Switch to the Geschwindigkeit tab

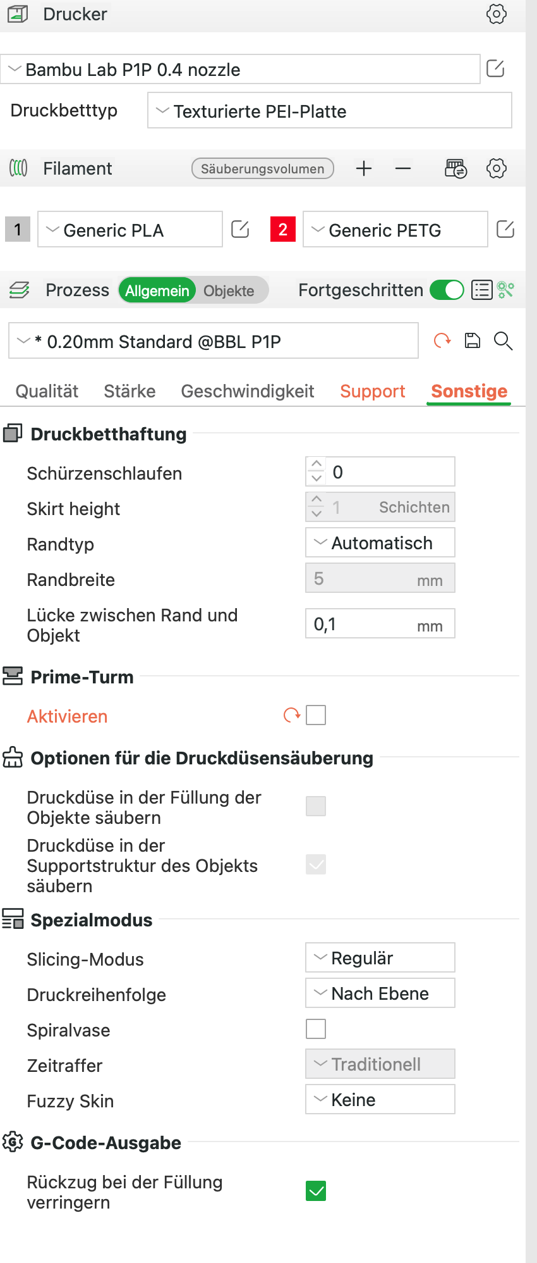click(x=247, y=391)
